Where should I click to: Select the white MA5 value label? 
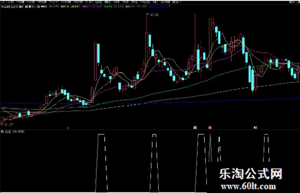coord(50,7)
